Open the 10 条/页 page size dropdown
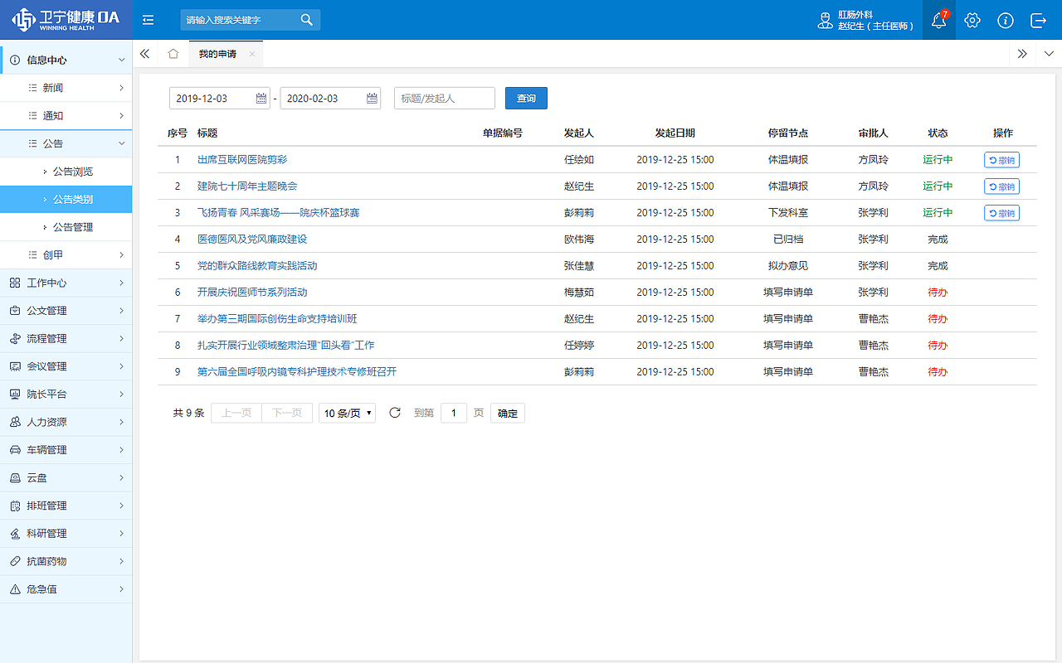This screenshot has height=663, width=1062. (347, 412)
